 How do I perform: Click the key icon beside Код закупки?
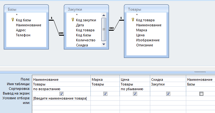point(73,20)
